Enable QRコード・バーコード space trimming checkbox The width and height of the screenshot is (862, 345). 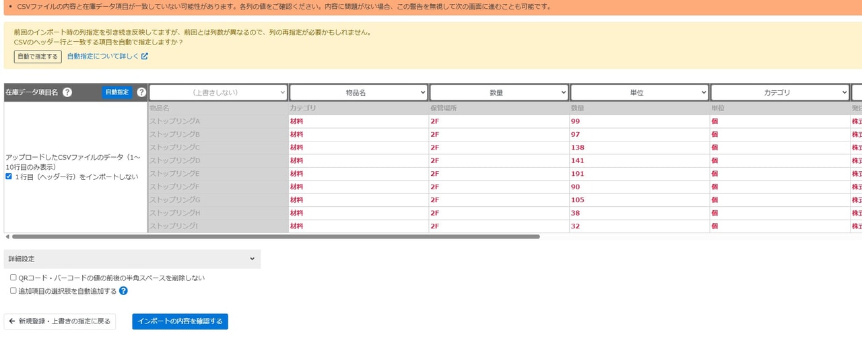point(13,278)
